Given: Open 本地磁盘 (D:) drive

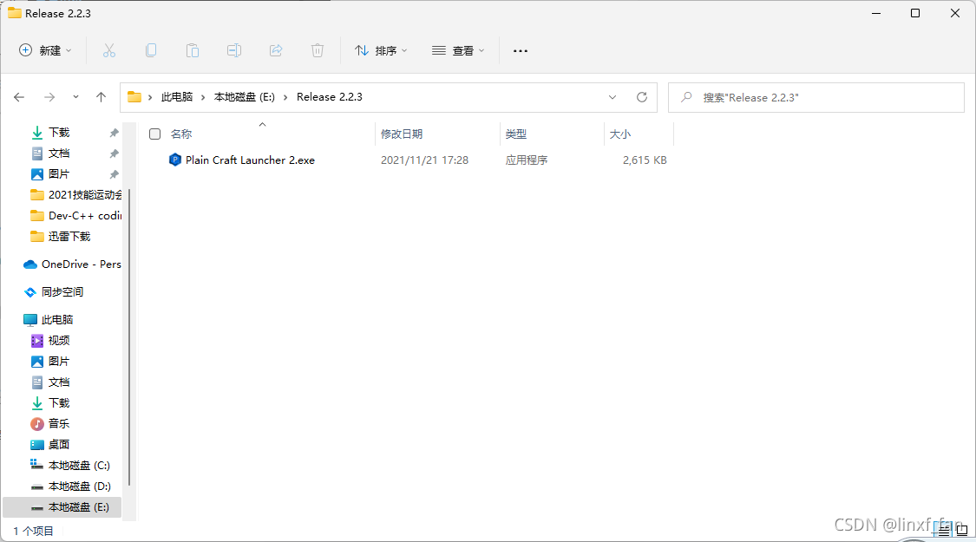Looking at the screenshot, I should (70, 486).
